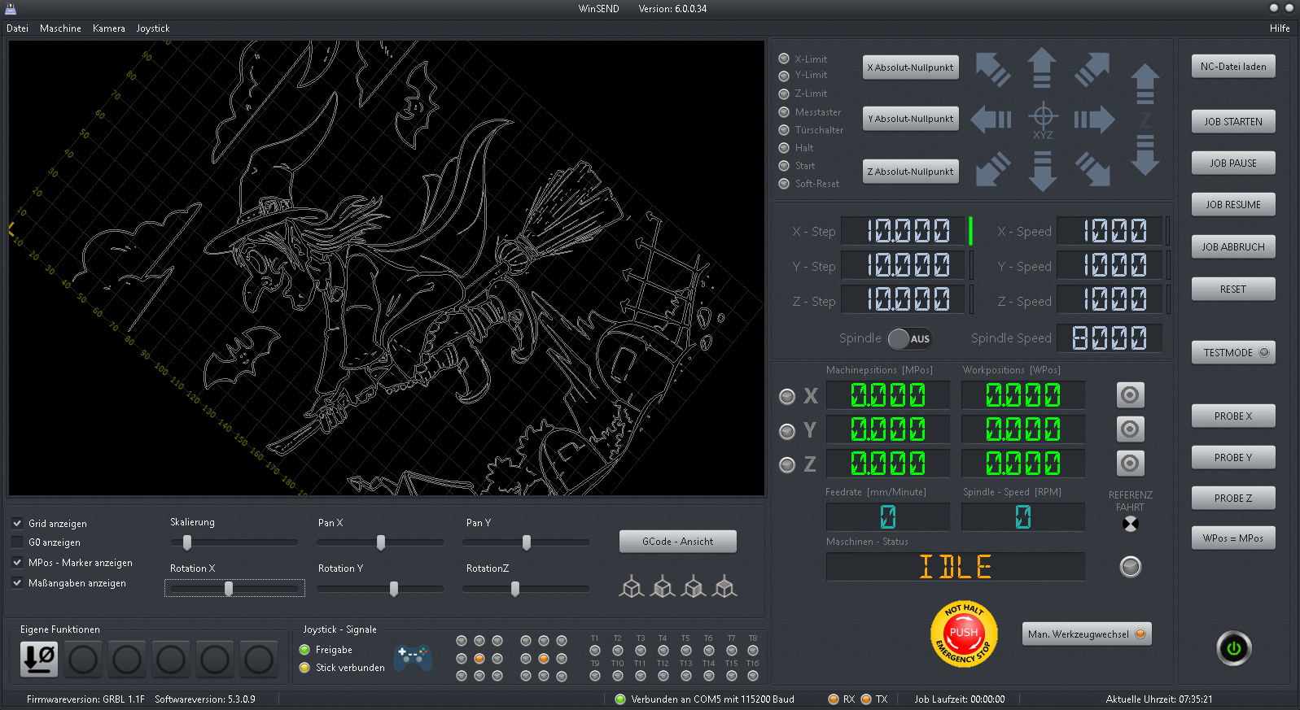Screen dimensions: 1300x710
Task: Toggle the TESTMODE button
Action: tap(1232, 353)
